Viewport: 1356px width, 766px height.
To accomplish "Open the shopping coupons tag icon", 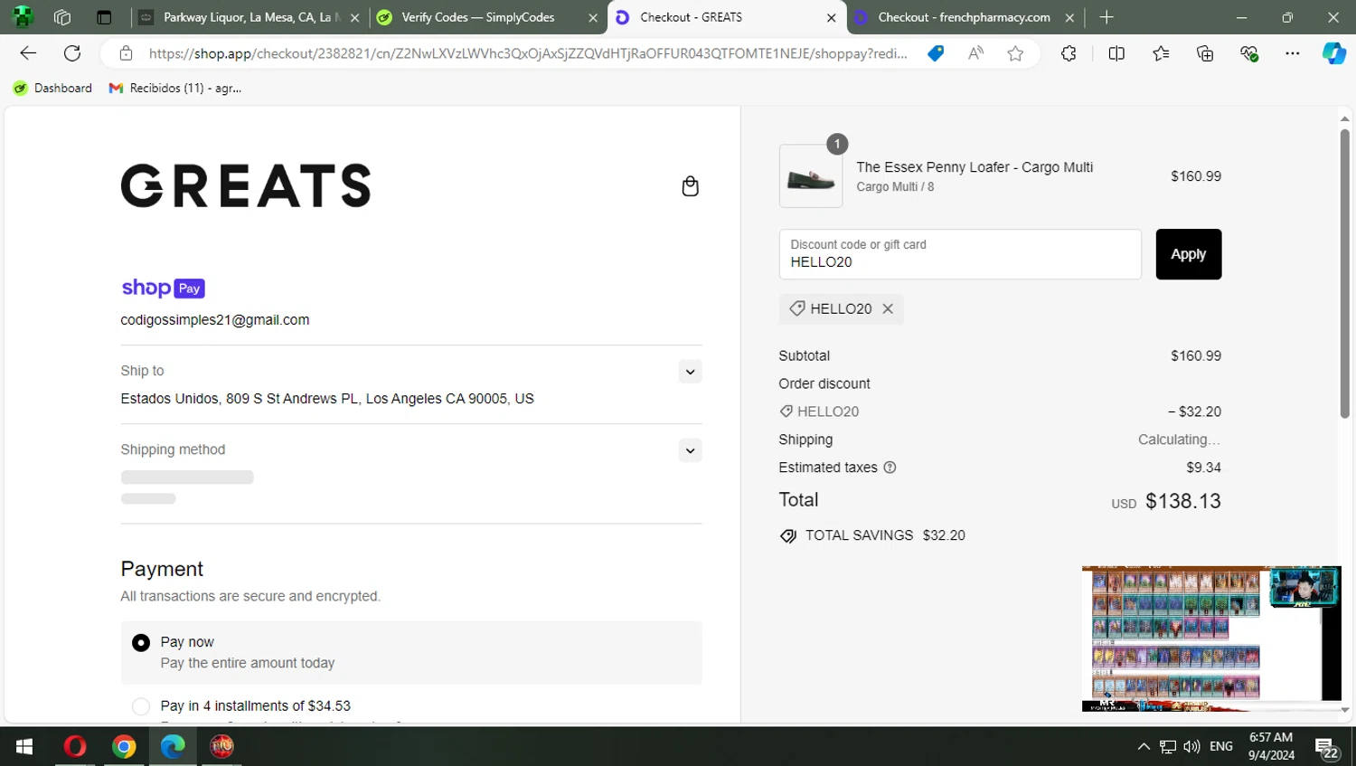I will [936, 53].
